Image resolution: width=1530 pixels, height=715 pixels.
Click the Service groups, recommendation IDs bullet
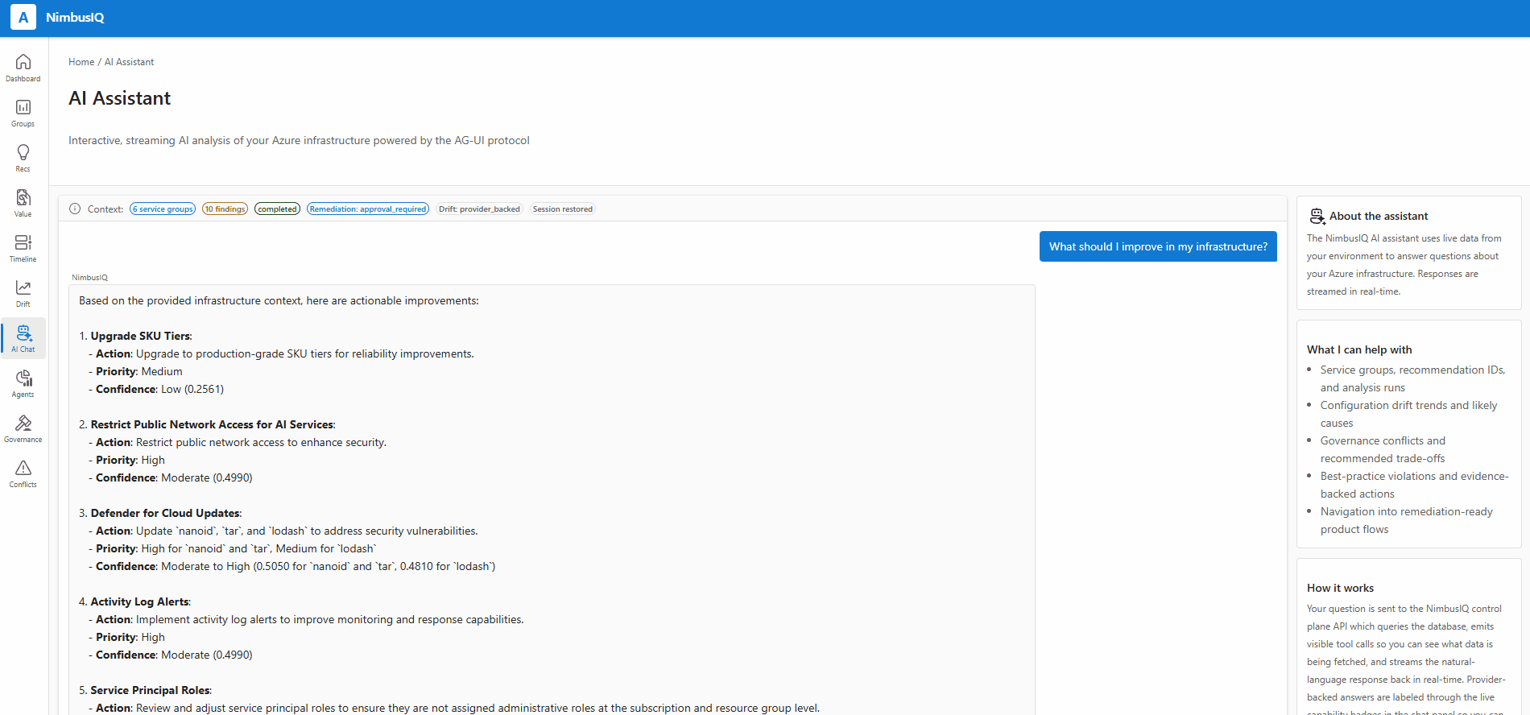[1412, 378]
